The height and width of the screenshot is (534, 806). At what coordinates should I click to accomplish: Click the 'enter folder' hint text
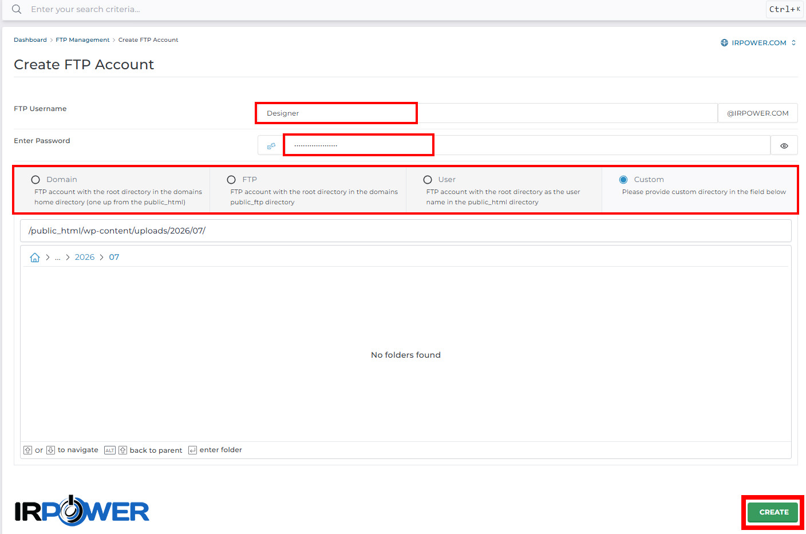click(220, 450)
